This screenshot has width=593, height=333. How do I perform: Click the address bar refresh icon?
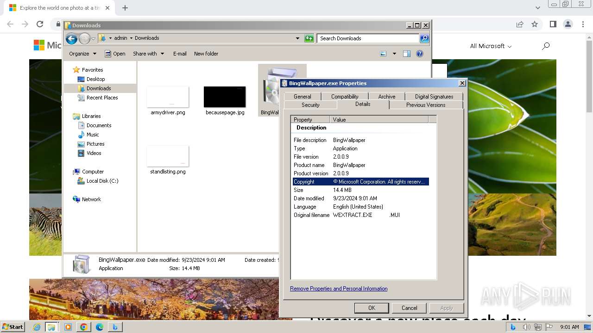click(x=309, y=38)
